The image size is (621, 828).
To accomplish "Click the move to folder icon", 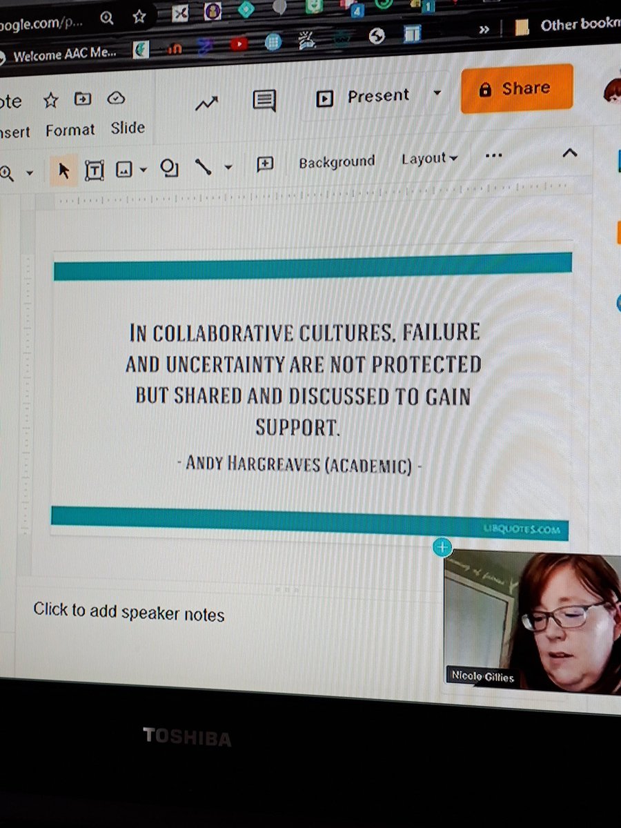I will click(83, 99).
